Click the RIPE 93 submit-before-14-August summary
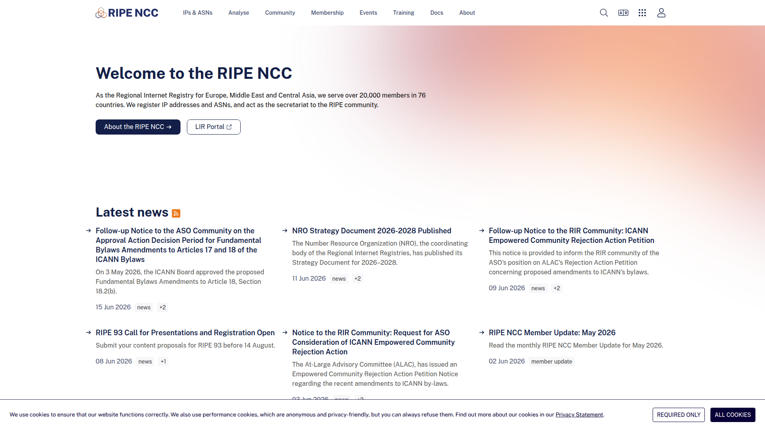Image resolution: width=765 pixels, height=430 pixels. [x=185, y=346]
